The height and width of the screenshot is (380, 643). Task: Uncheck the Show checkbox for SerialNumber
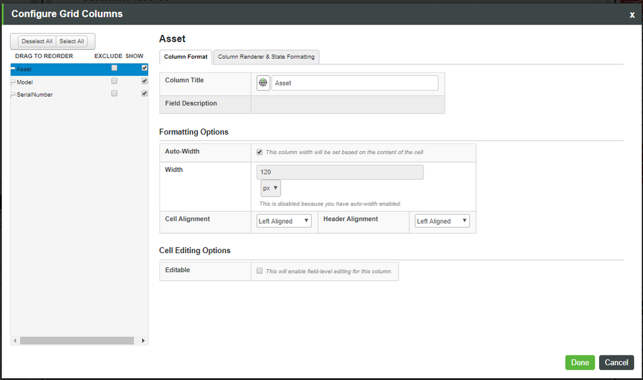pos(144,93)
